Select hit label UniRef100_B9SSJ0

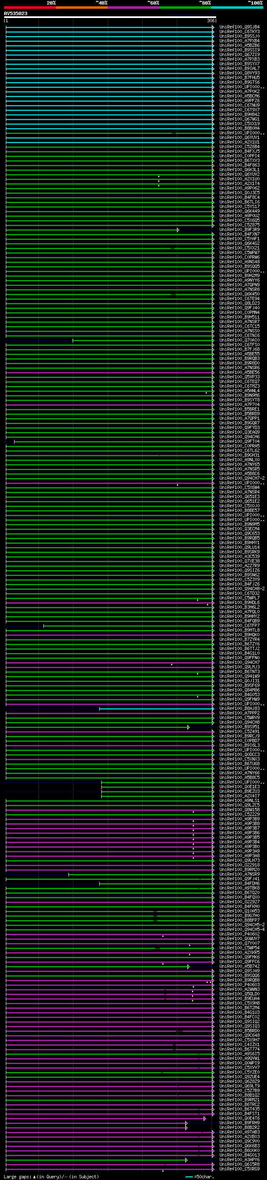click(x=239, y=36)
